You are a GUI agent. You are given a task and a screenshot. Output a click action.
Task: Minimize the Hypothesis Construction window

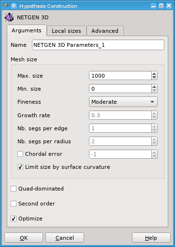[x=154, y=6]
